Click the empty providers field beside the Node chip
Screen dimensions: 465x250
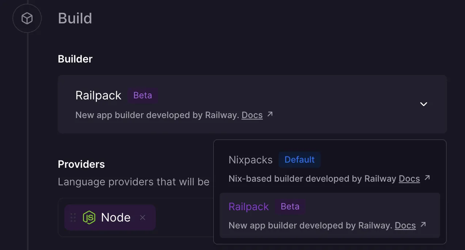click(x=183, y=217)
